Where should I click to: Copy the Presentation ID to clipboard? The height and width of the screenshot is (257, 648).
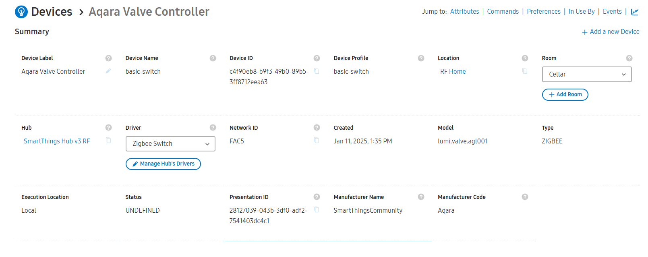(317, 210)
